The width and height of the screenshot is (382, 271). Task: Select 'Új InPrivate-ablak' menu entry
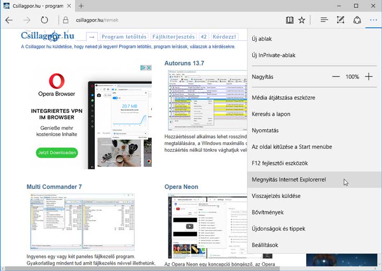click(x=273, y=55)
